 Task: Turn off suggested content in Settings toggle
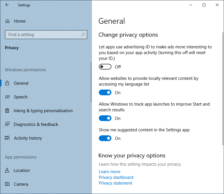pyautogui.click(x=105, y=138)
